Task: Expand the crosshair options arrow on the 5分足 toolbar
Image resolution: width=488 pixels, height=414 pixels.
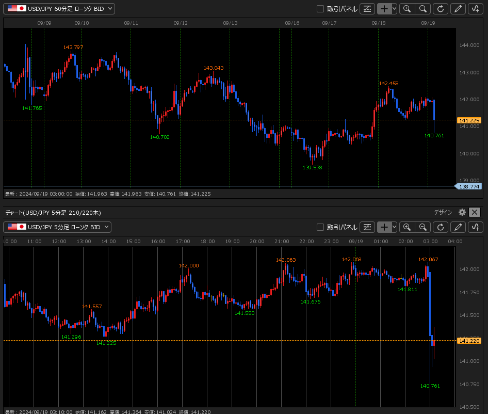Action: [394, 227]
